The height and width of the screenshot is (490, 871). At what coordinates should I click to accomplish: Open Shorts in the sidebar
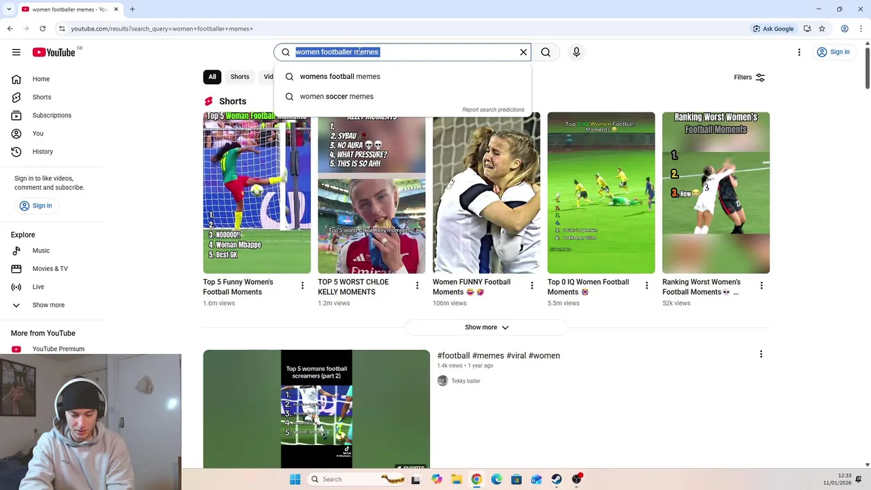[x=42, y=97]
